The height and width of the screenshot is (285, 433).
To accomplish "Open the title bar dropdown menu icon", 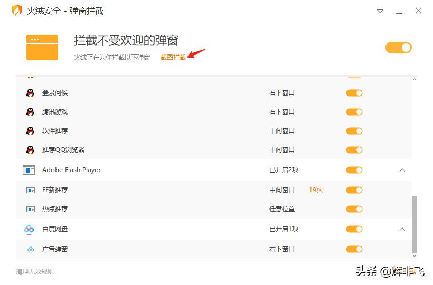I will click(380, 11).
